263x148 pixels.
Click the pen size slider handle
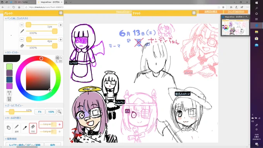[x=28, y=25]
